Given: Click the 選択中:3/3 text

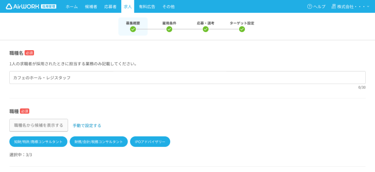Looking at the screenshot, I should pos(21,155).
